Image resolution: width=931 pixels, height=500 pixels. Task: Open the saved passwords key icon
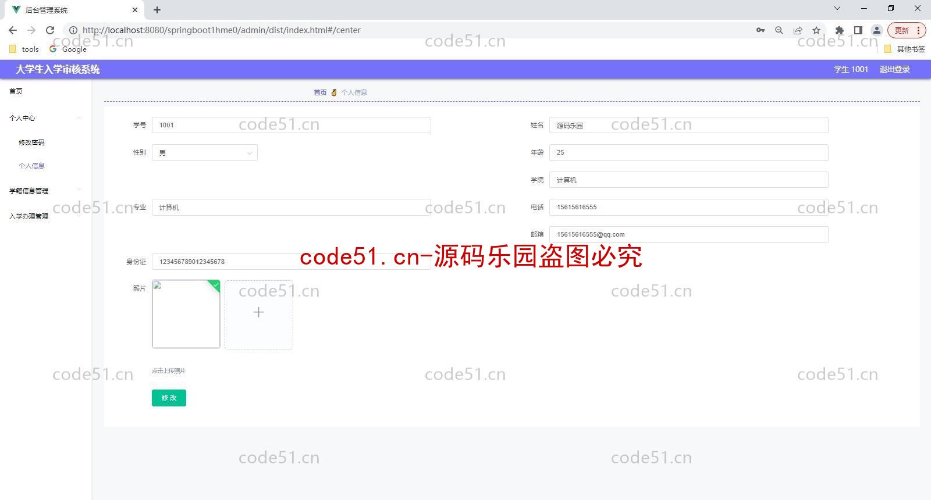pyautogui.click(x=761, y=30)
